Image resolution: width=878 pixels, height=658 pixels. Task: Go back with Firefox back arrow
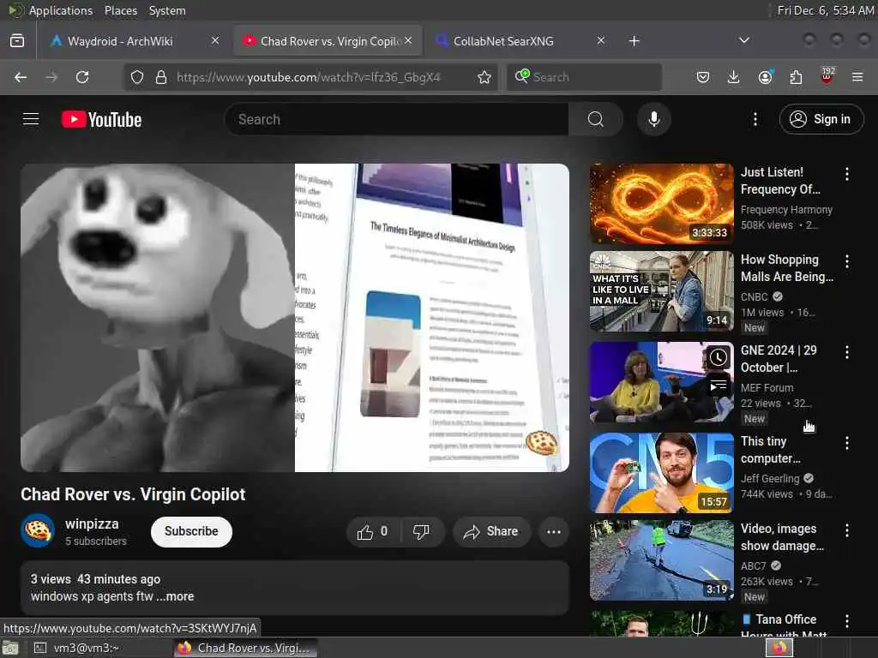(x=21, y=77)
